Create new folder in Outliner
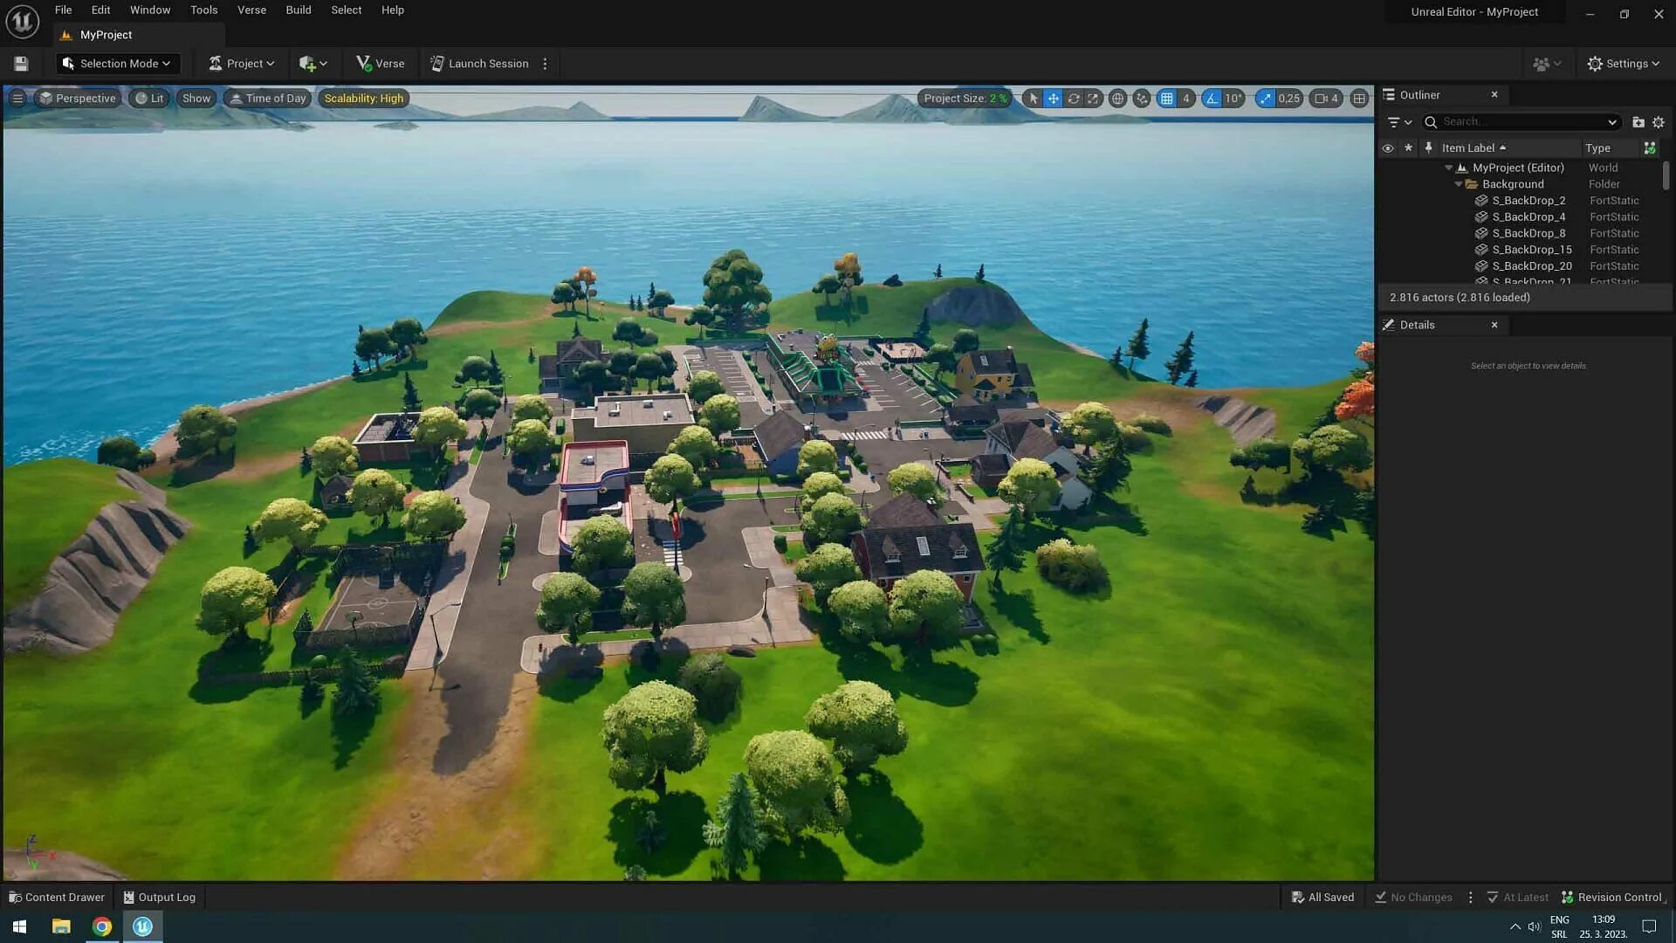The height and width of the screenshot is (943, 1676). pos(1638,122)
